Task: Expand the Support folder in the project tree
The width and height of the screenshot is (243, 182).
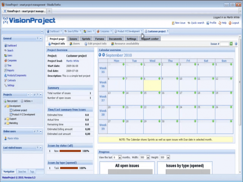Action: (x=5, y=119)
